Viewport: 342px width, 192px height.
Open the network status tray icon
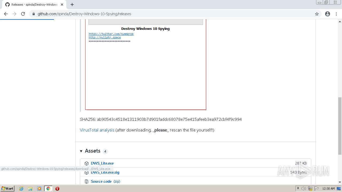tap(310, 189)
